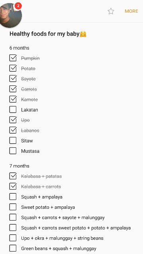This screenshot has height=254, width=143.
Task: Check the Mustasa checkbox
Action: (13, 151)
